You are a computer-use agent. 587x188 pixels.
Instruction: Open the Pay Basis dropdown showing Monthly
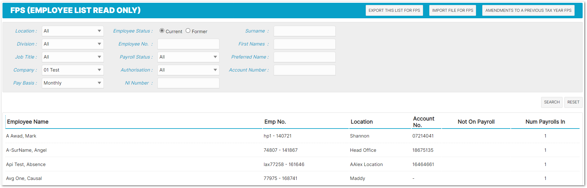(73, 83)
